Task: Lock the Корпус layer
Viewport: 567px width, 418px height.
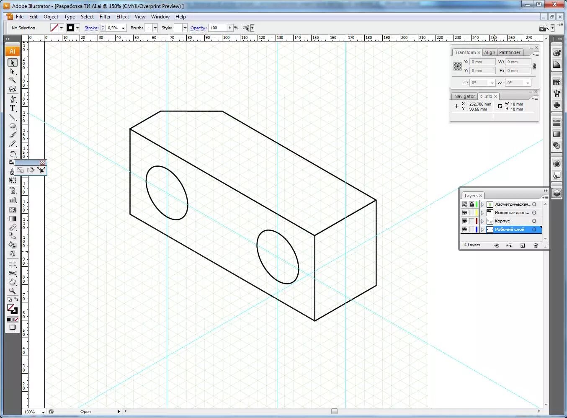Action: [472, 221]
